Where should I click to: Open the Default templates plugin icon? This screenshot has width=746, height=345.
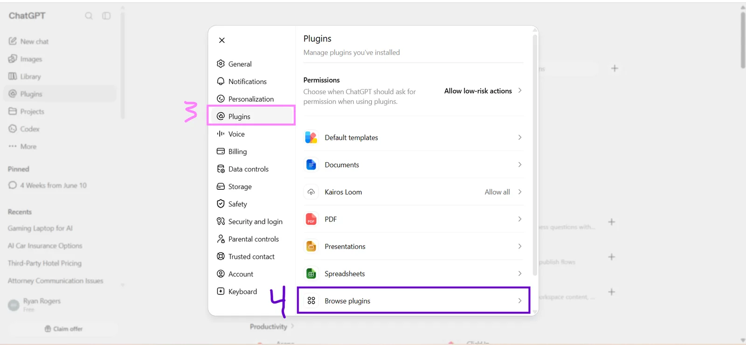[x=311, y=138]
